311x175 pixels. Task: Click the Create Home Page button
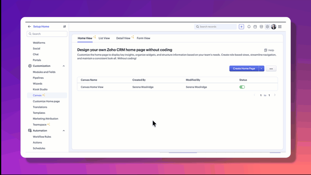tap(244, 69)
